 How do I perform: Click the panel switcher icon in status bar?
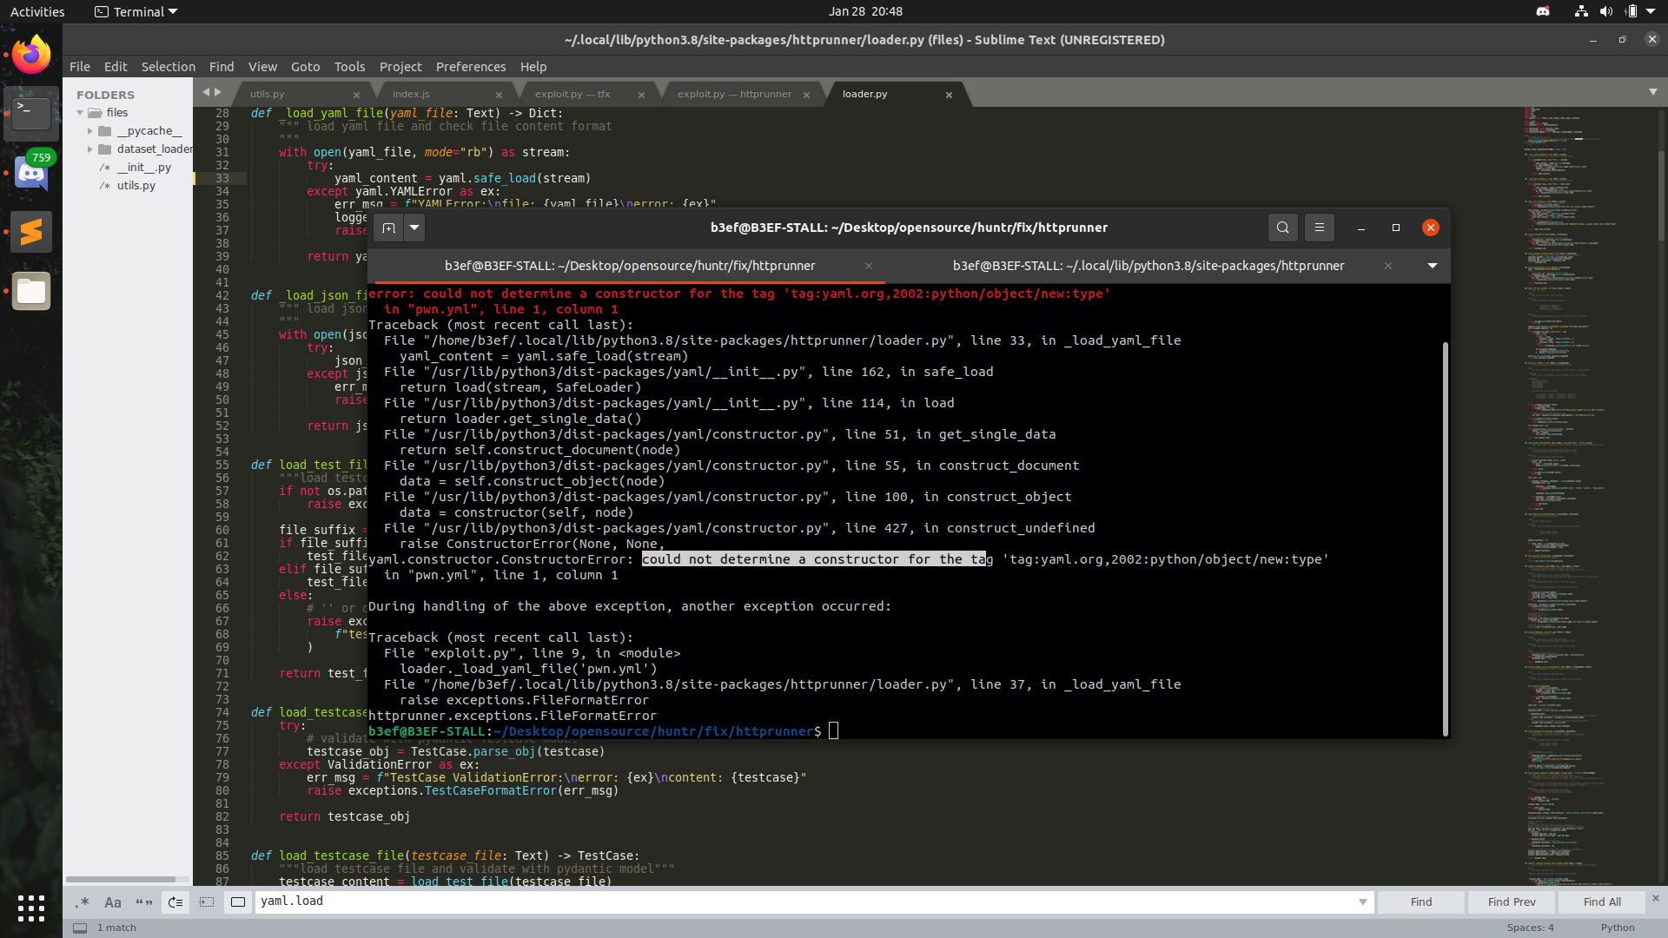click(x=80, y=928)
